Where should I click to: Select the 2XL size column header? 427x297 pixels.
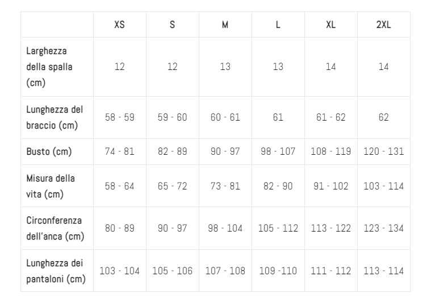coord(383,25)
